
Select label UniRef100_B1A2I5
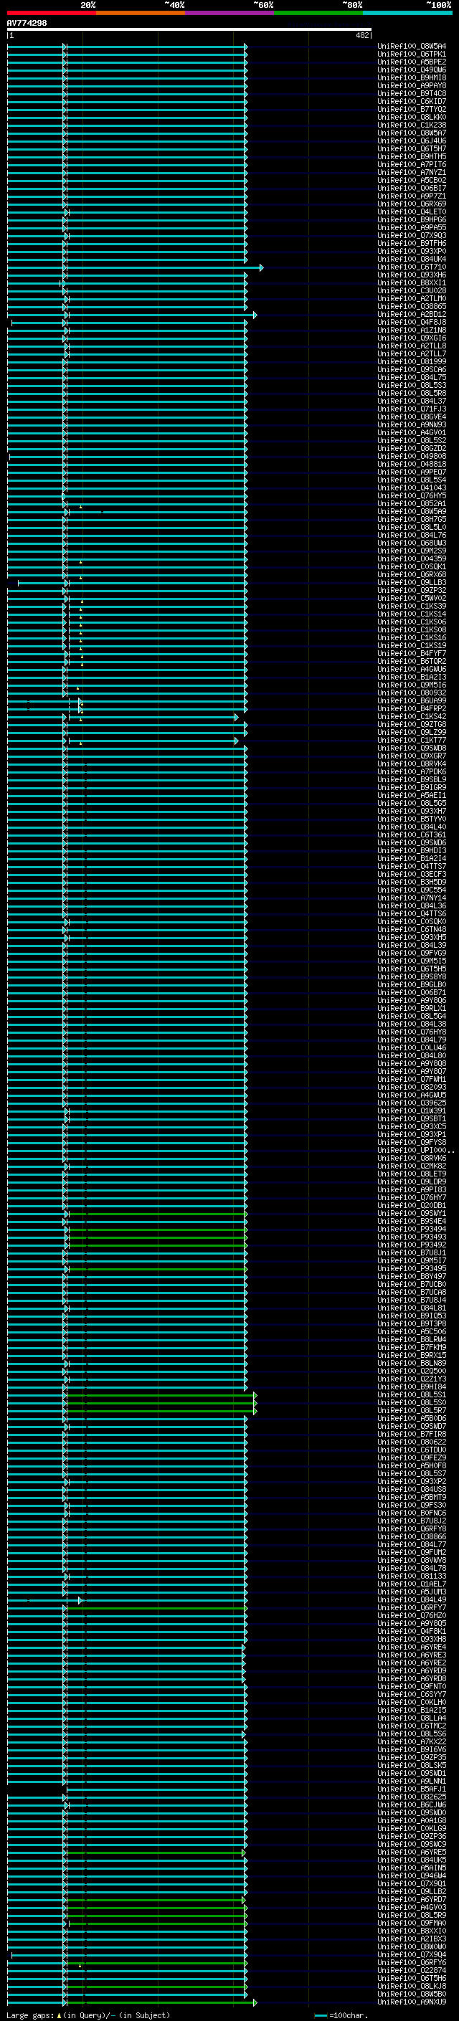pos(412,1711)
